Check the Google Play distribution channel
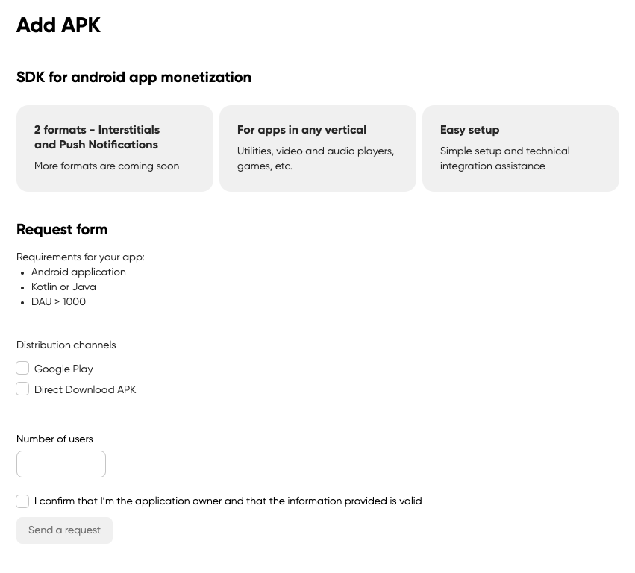This screenshot has width=635, height=573. [x=22, y=368]
